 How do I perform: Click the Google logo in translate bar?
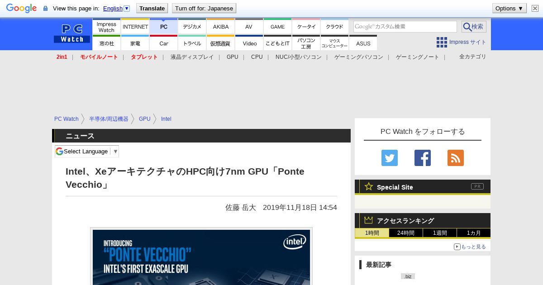pyautogui.click(x=21, y=8)
